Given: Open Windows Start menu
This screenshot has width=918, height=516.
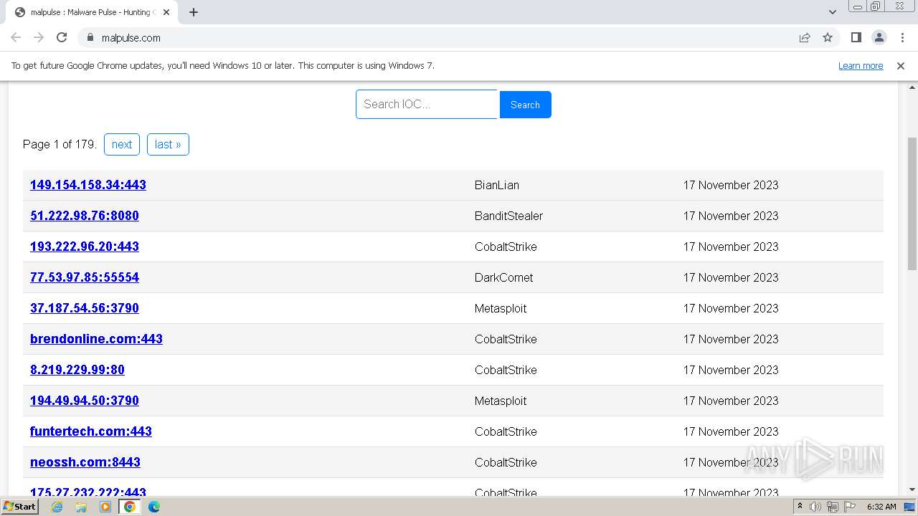Looking at the screenshot, I should click(x=20, y=507).
